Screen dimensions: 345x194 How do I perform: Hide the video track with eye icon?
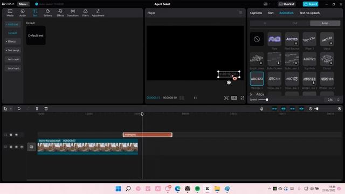pos(16,147)
